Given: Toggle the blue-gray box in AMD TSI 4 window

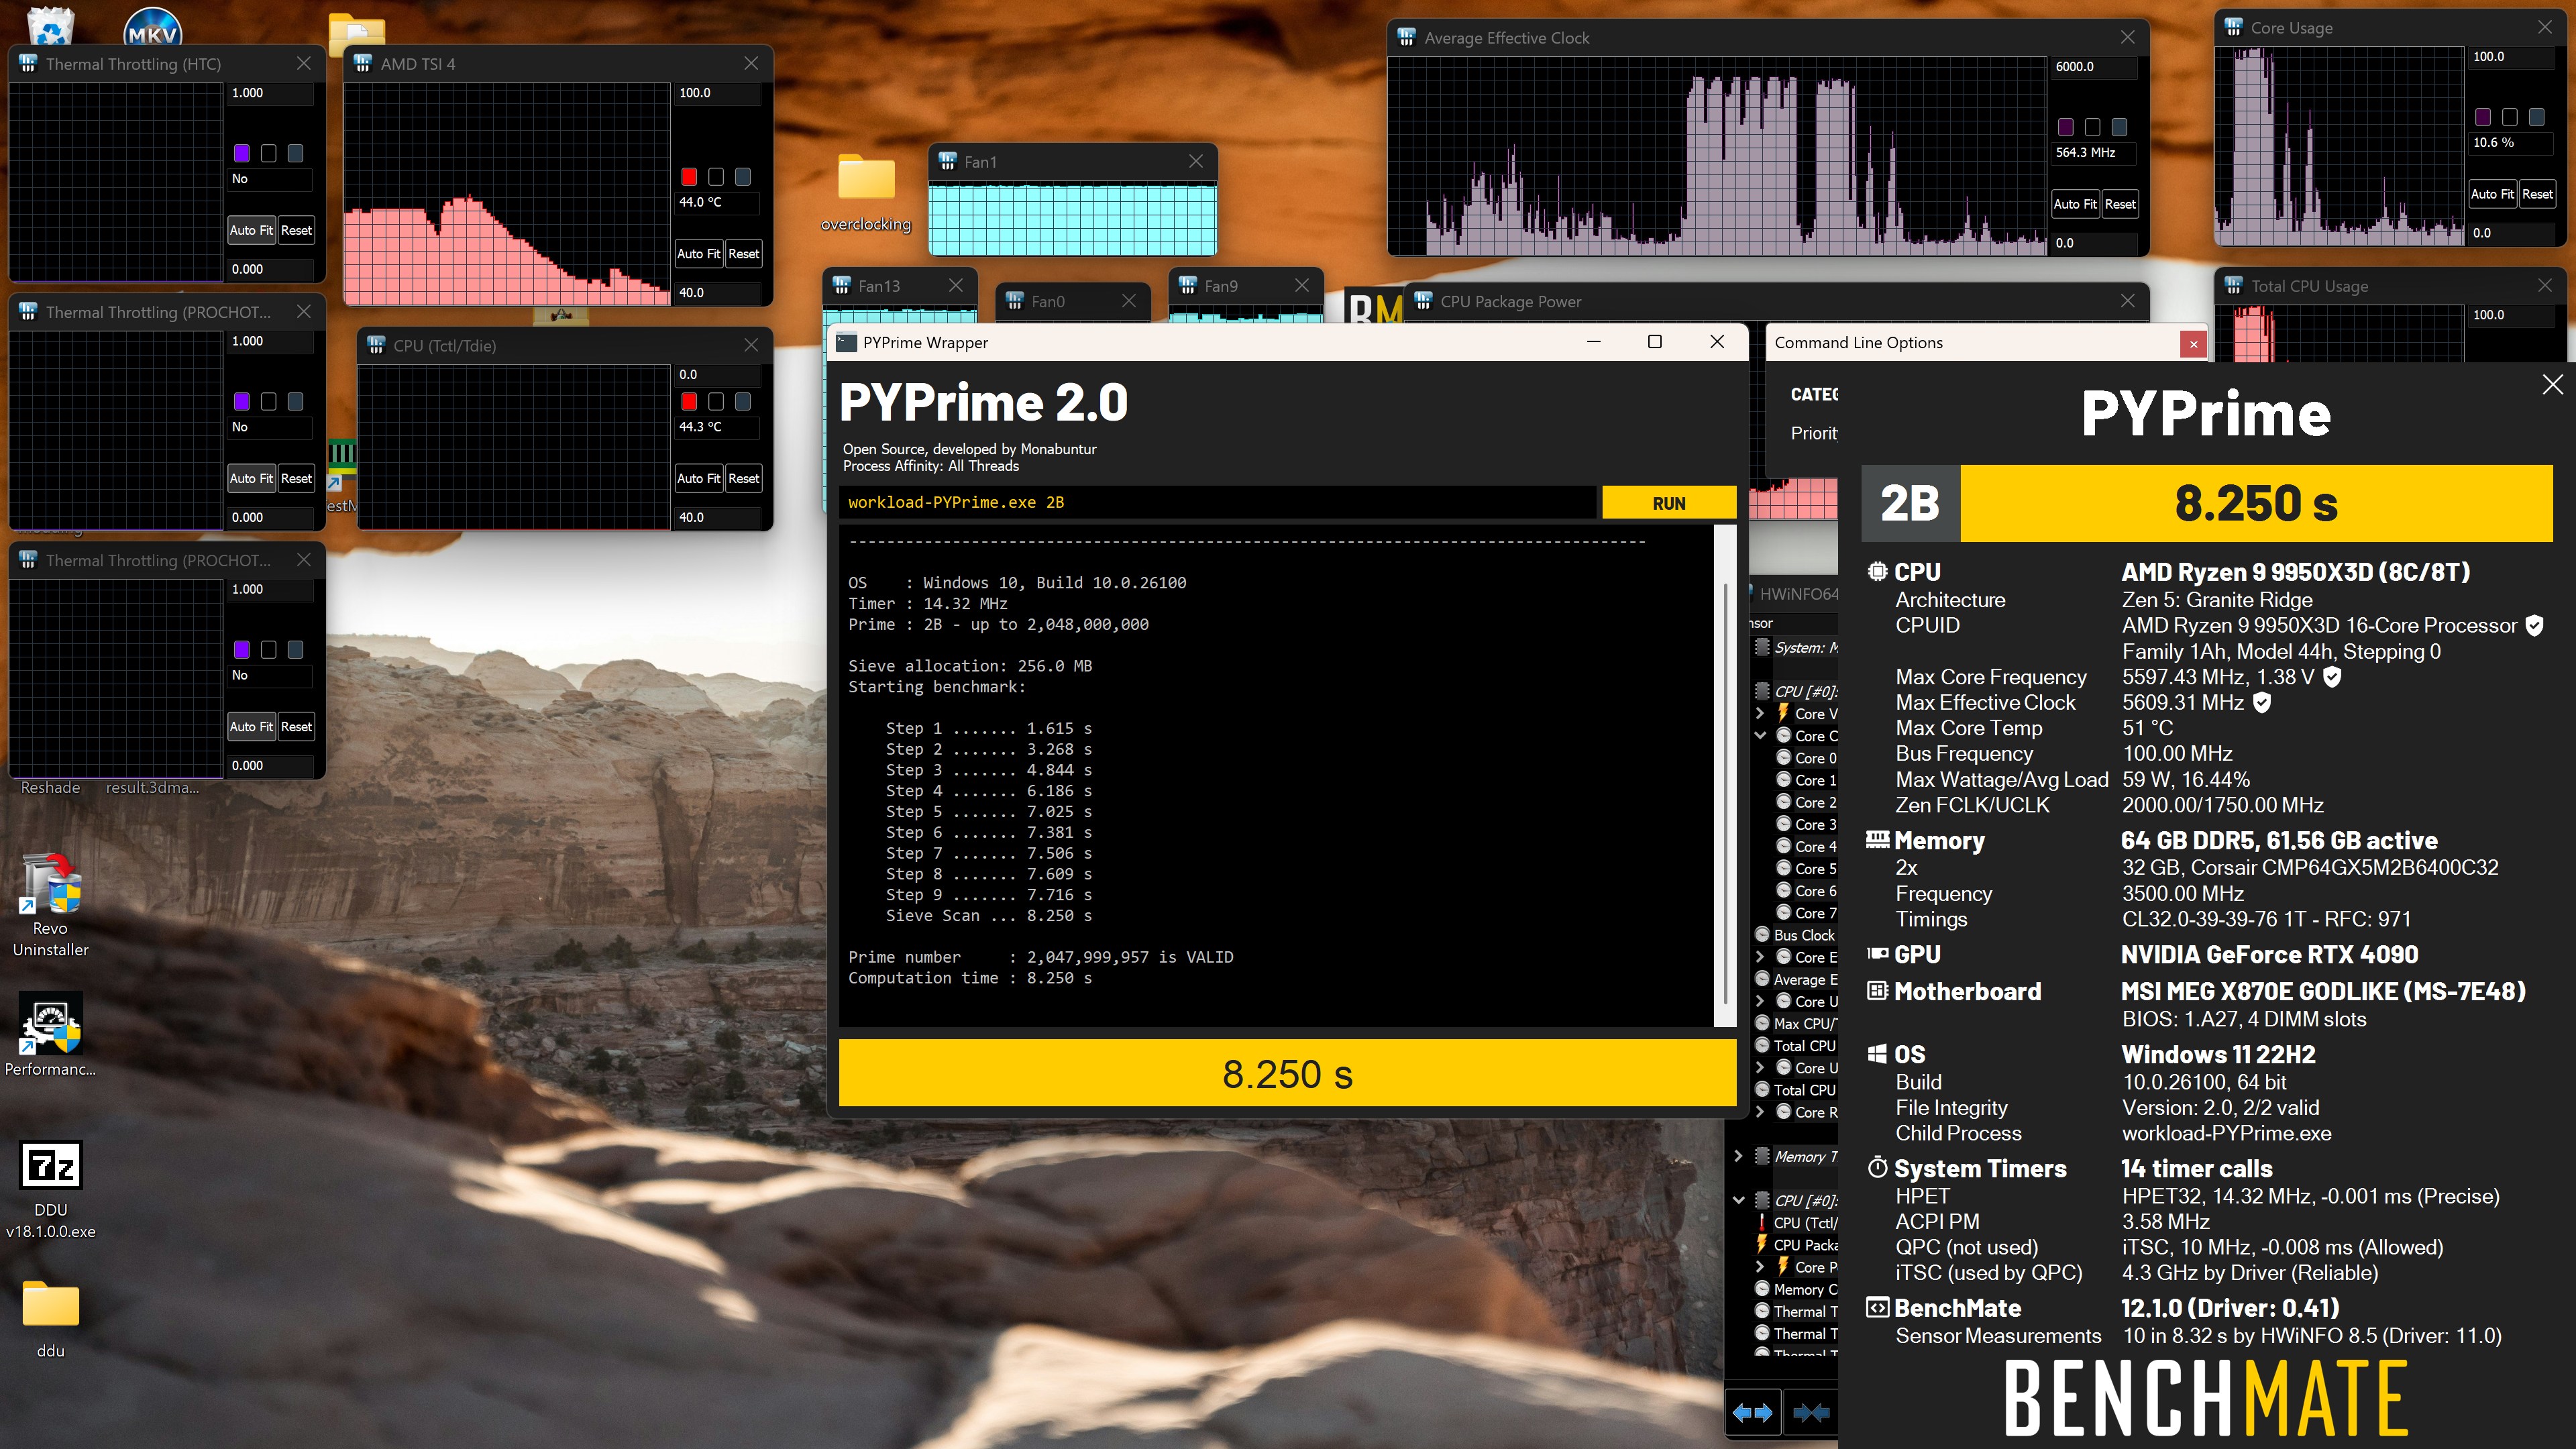Looking at the screenshot, I should coord(743,177).
